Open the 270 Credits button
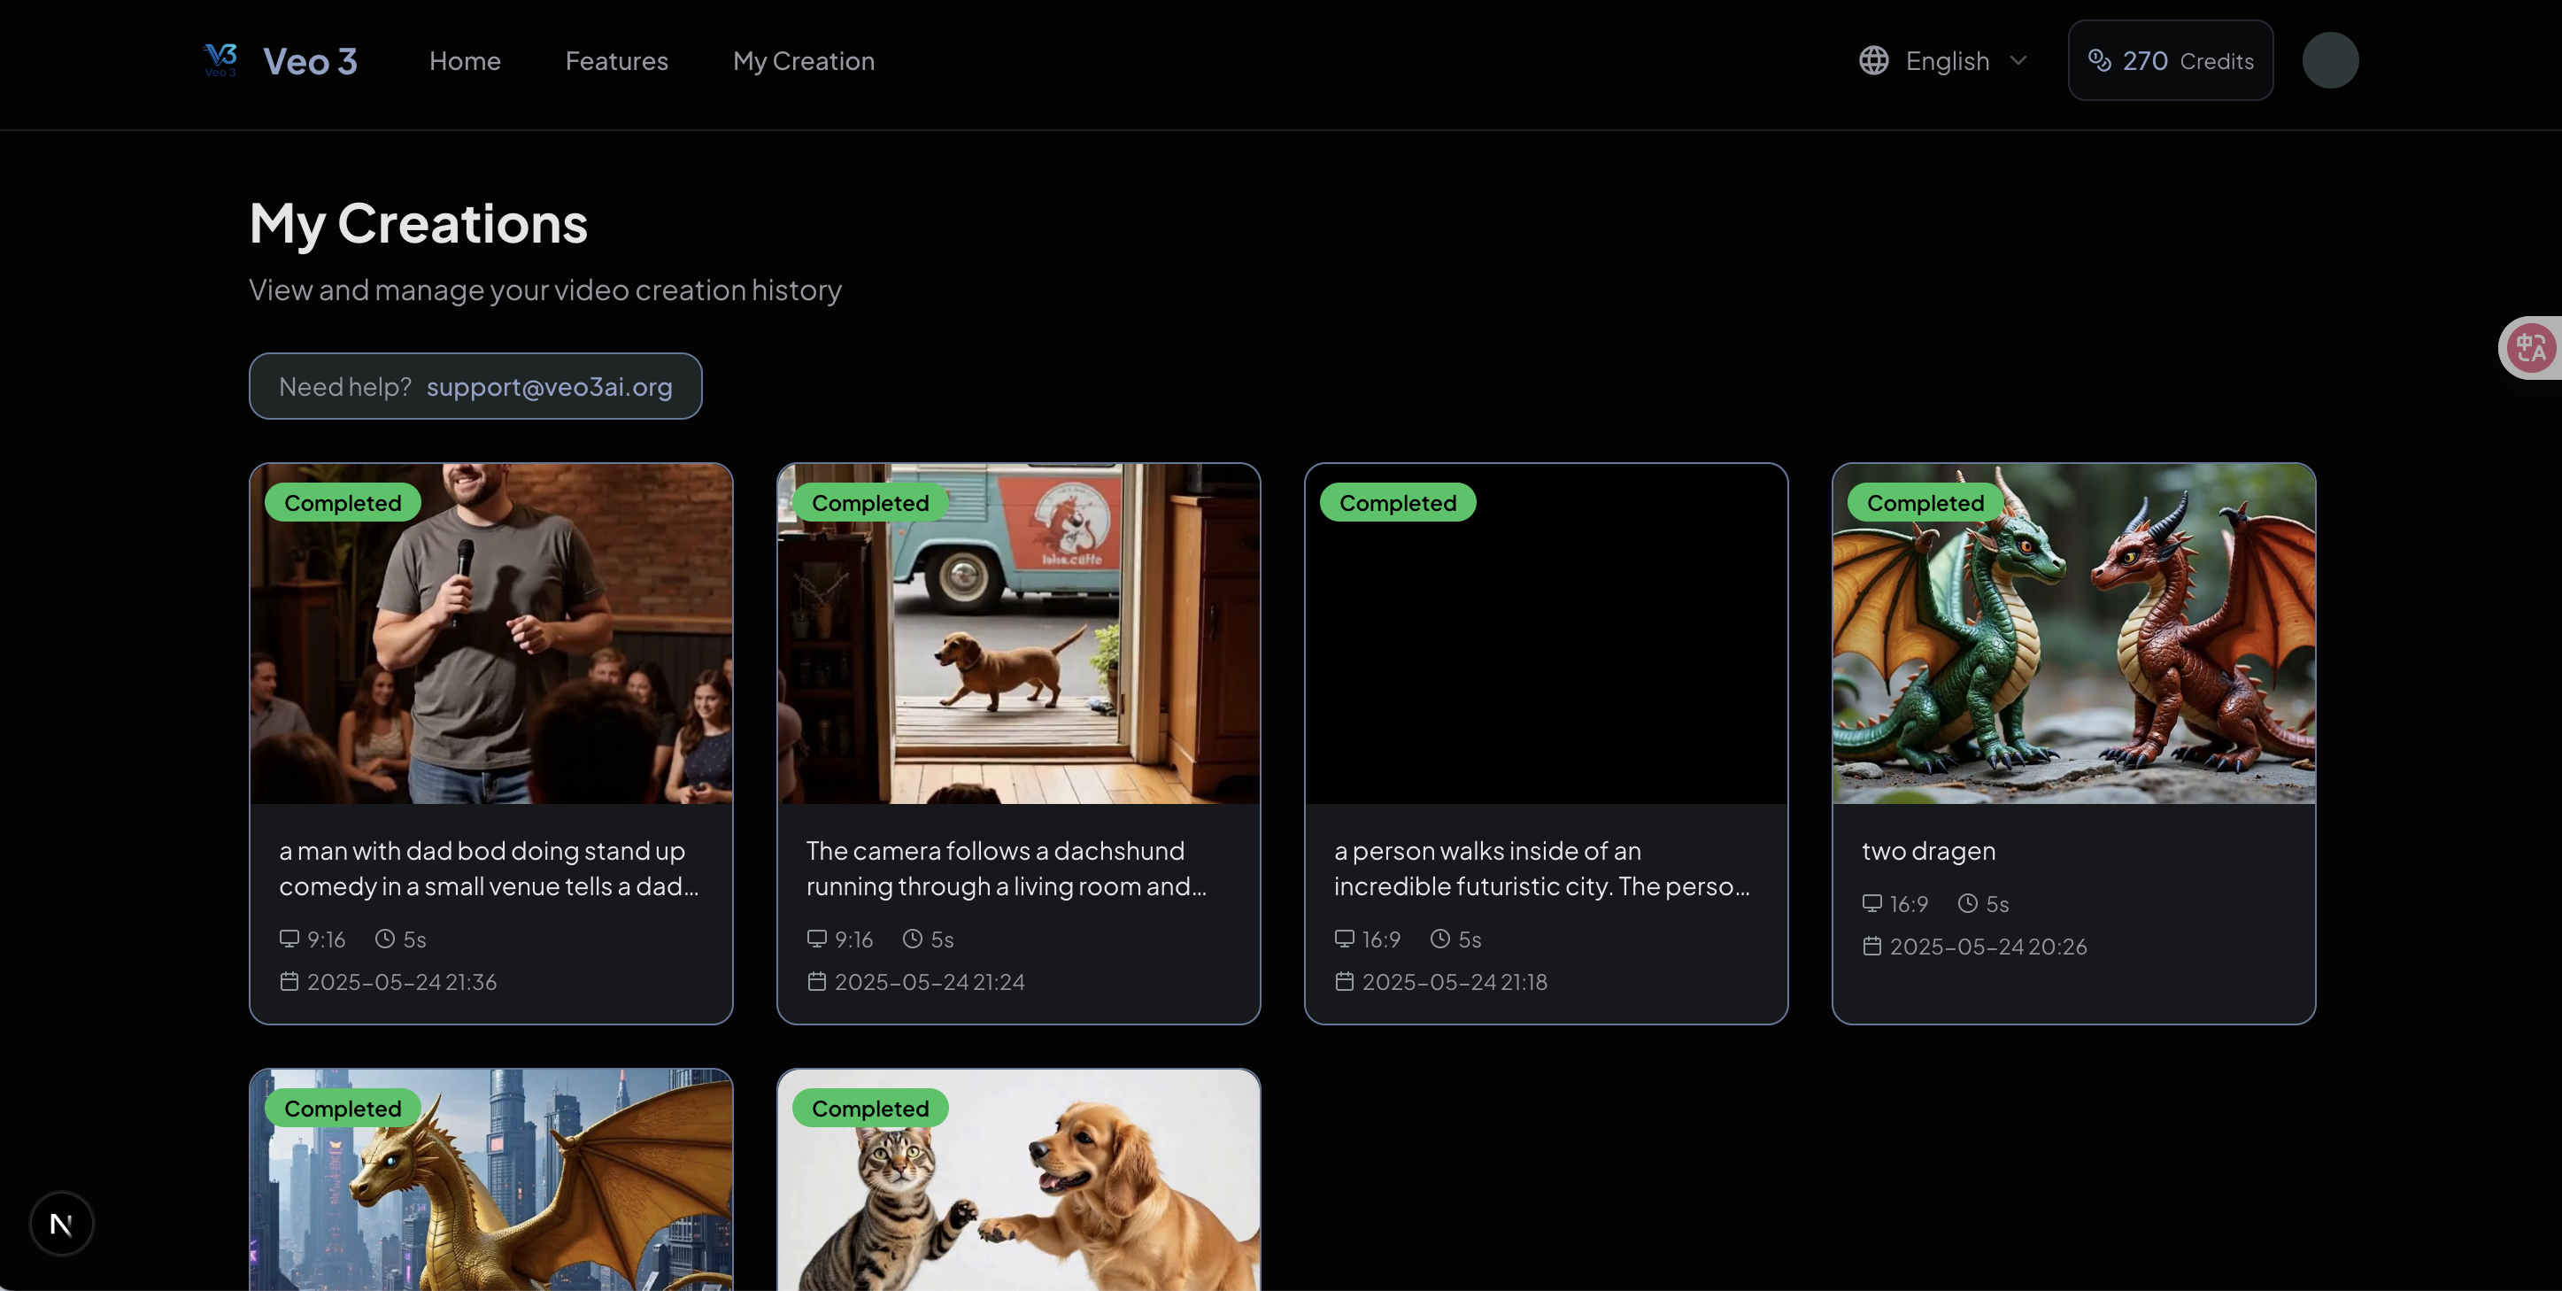Screen dimensions: 2562x1291 click(2170, 59)
